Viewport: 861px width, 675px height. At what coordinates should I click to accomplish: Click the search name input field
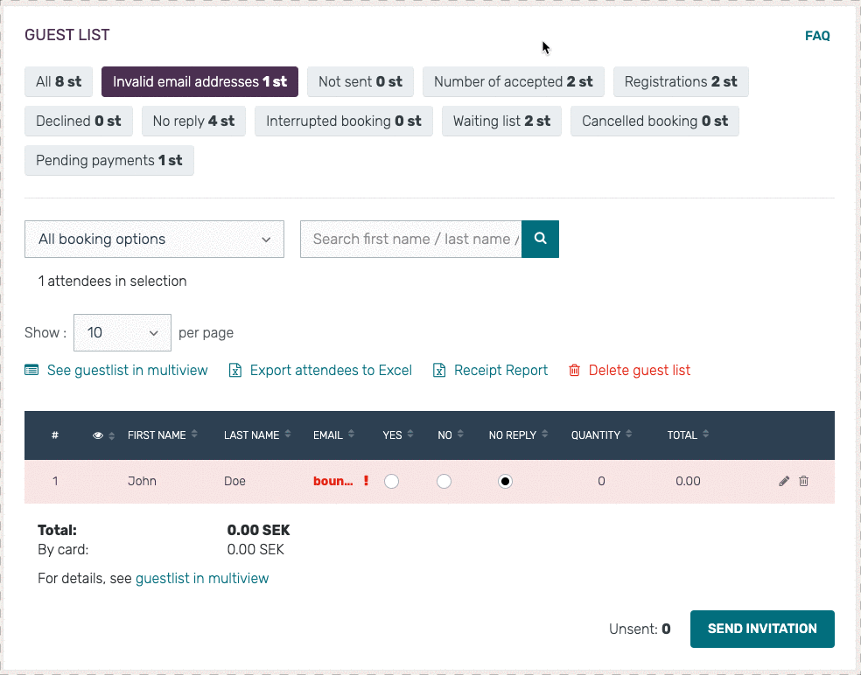click(410, 240)
